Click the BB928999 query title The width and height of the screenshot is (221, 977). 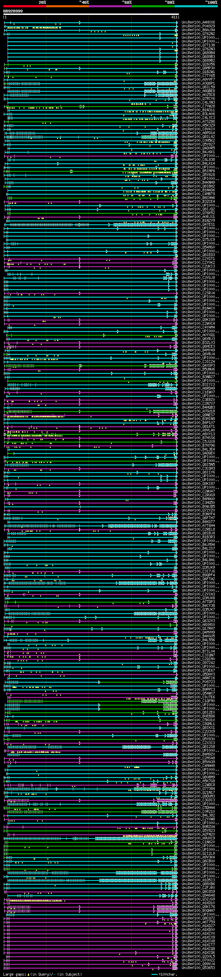tap(13, 11)
